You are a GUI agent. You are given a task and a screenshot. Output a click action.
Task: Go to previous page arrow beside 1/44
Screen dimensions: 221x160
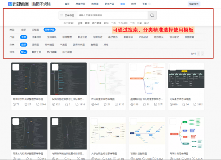pyautogui.click(x=198, y=54)
